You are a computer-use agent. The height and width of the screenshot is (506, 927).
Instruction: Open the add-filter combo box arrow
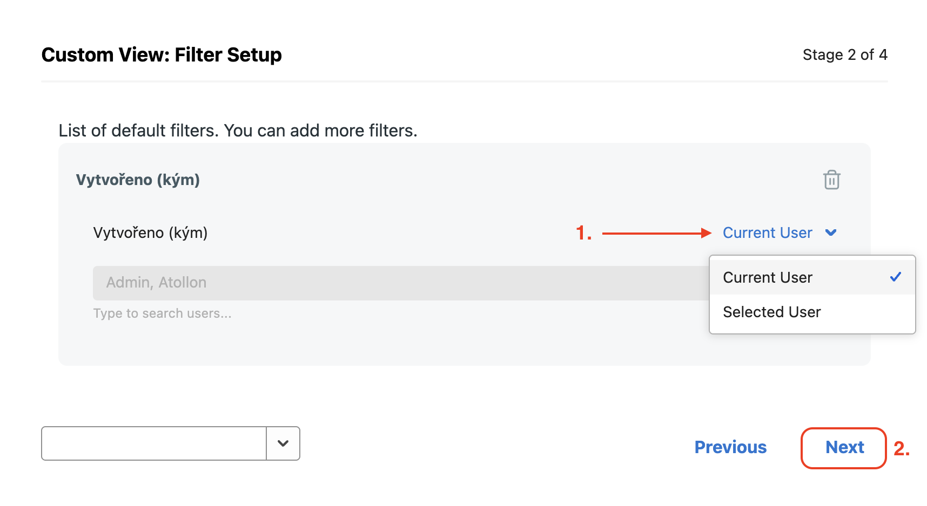click(283, 443)
